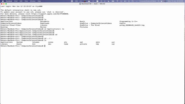The height and width of the screenshot is (104, 185).
Task: Click 'opt' in root ls output
Action: pyautogui.click(x=81, y=42)
